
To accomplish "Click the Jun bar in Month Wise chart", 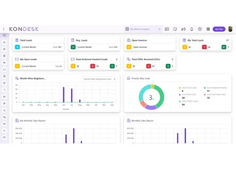I will [64, 94].
